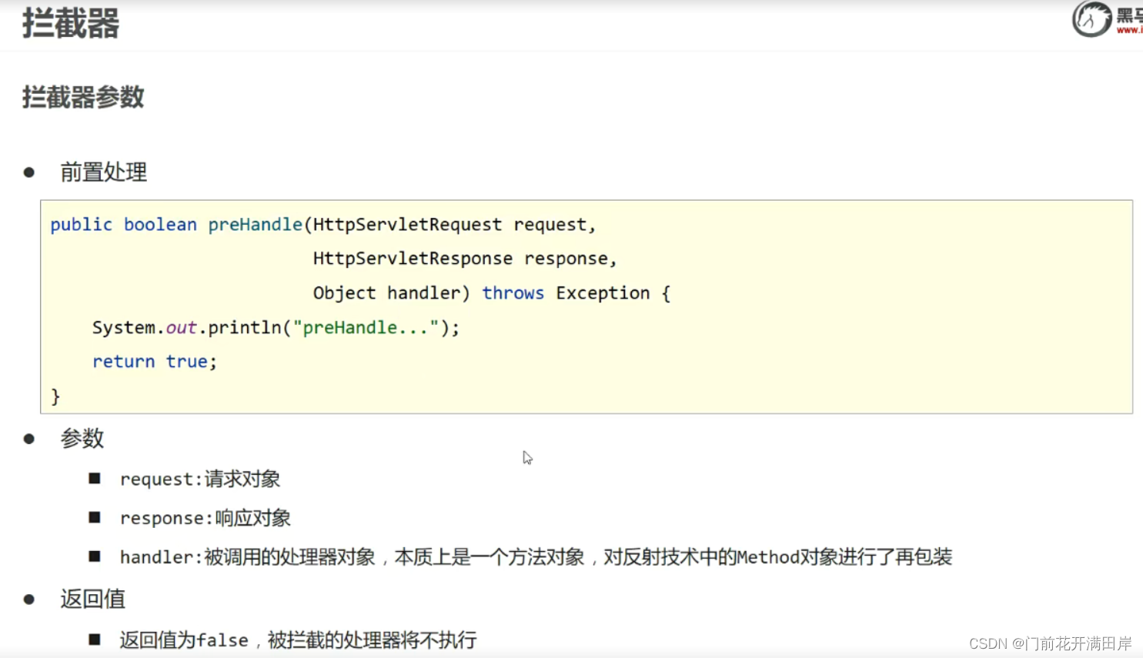Click the HttpServletRequest request parameter text
This screenshot has height=658, width=1143.
click(454, 225)
